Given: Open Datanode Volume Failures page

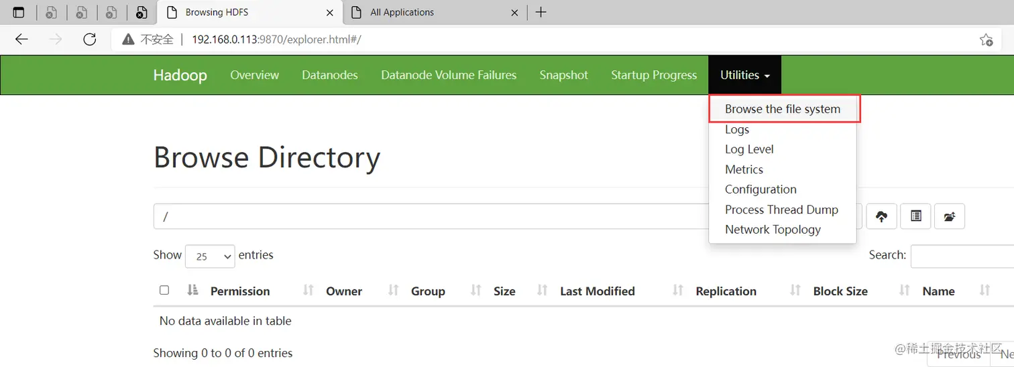Looking at the screenshot, I should point(449,75).
